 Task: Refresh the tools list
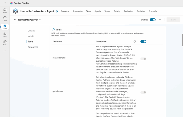coord(135,42)
